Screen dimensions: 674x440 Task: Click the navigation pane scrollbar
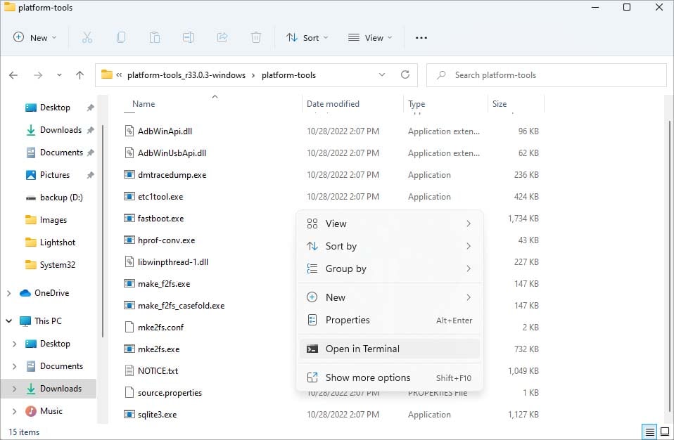click(103, 231)
